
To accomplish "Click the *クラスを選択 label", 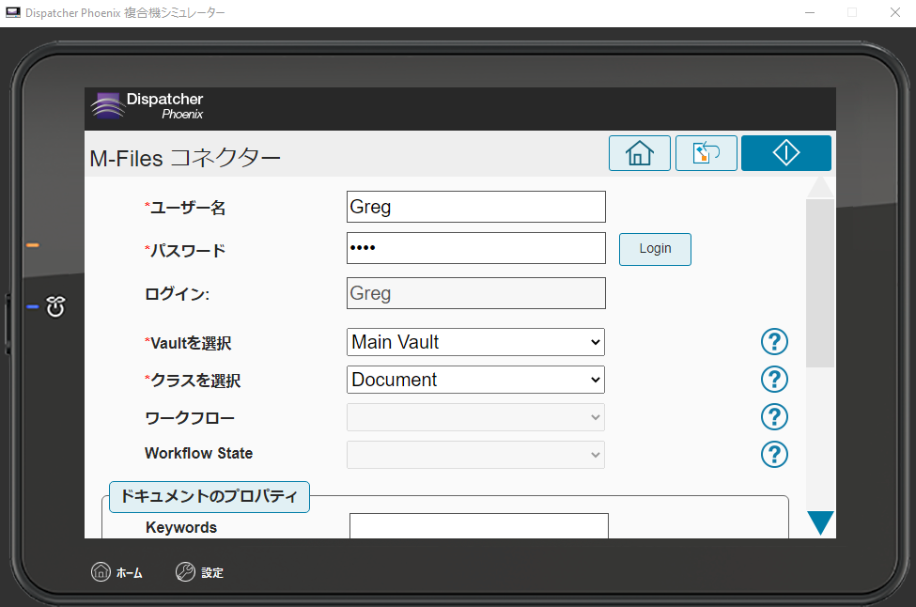I will click(x=193, y=381).
